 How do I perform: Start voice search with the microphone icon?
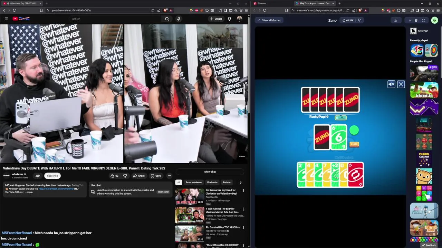[179, 19]
